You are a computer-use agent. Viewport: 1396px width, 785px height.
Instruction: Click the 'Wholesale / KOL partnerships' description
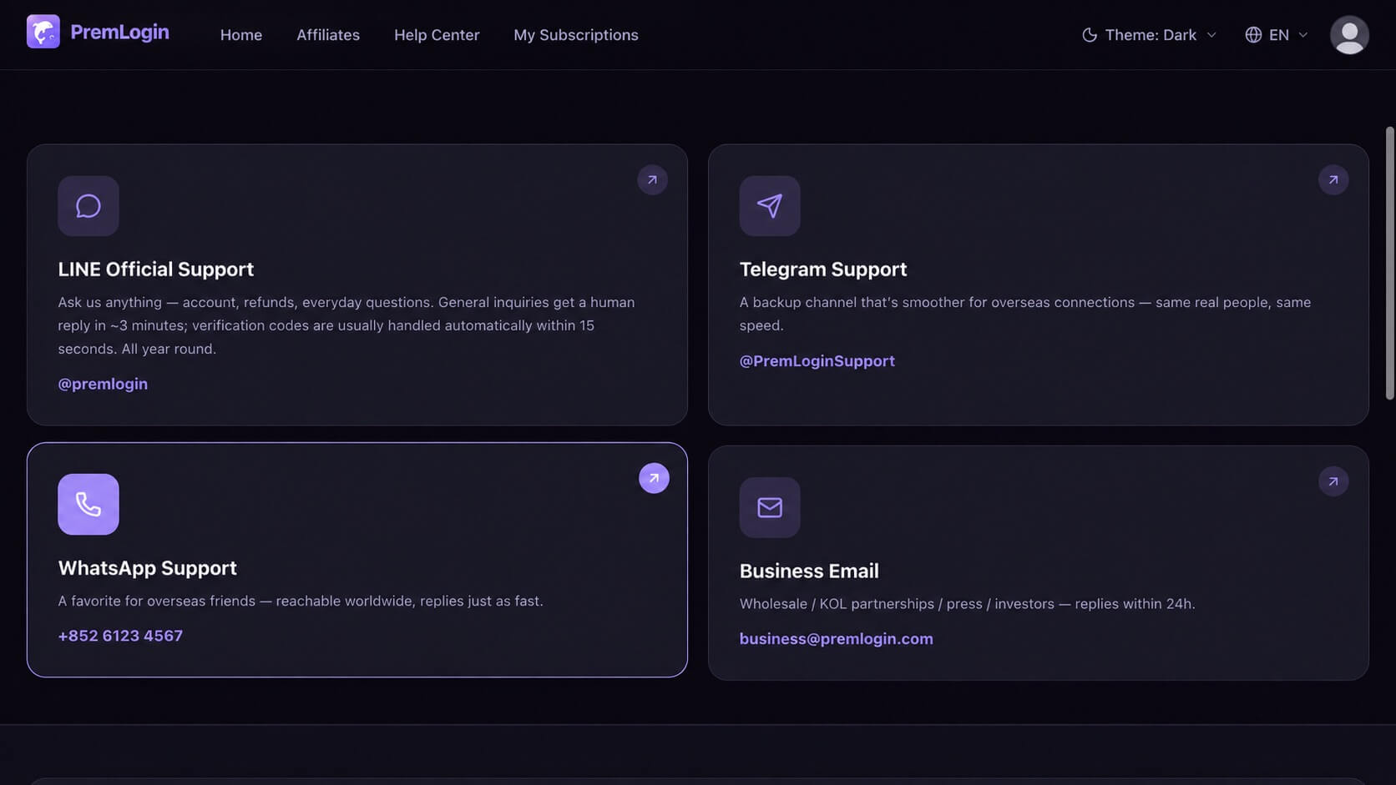click(968, 604)
